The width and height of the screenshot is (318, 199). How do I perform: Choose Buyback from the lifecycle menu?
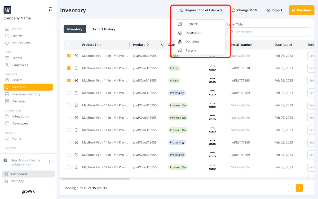(191, 24)
